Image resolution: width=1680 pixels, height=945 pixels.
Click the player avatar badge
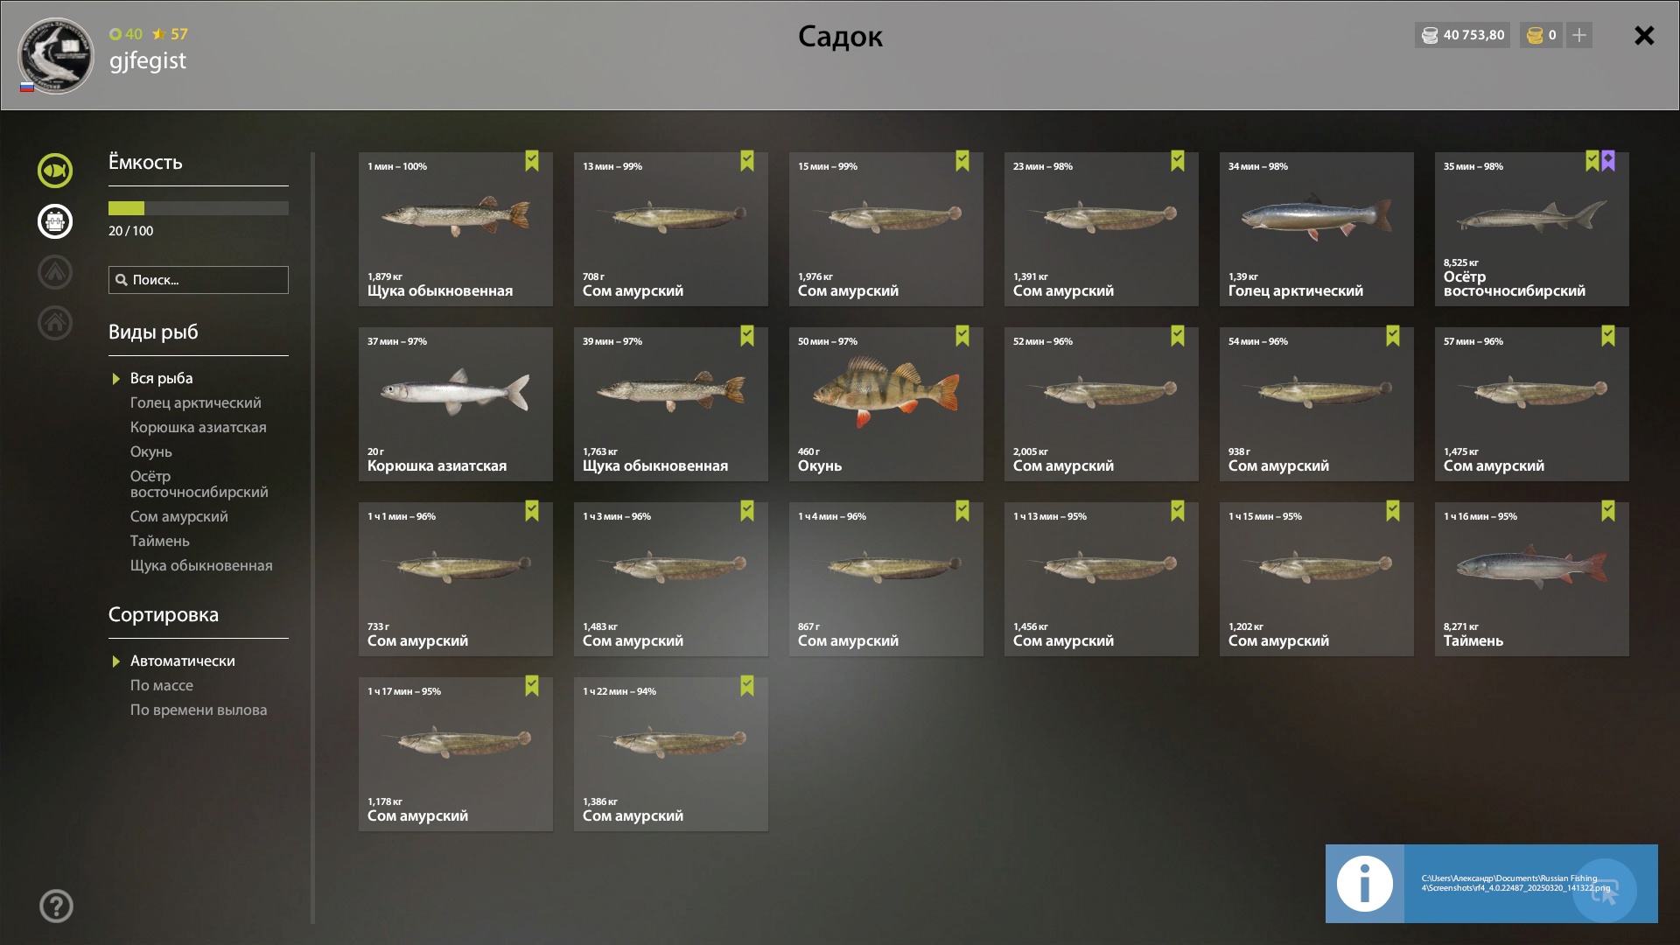(55, 55)
